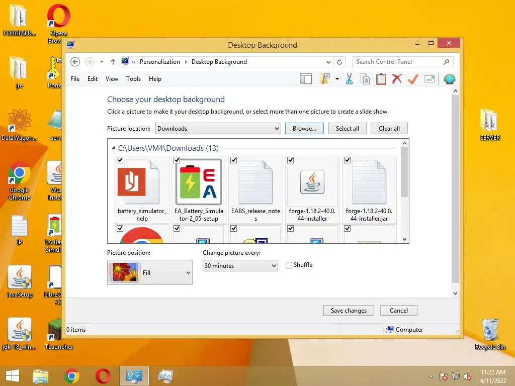Open the Picture location Downloads dropdown
This screenshot has height=386, width=515.
(x=218, y=129)
